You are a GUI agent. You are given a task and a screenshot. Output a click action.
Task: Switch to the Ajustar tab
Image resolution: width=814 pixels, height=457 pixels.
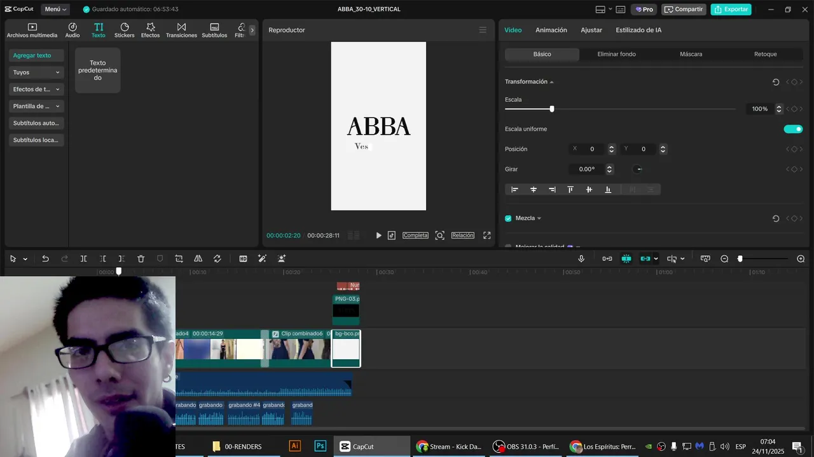591,30
